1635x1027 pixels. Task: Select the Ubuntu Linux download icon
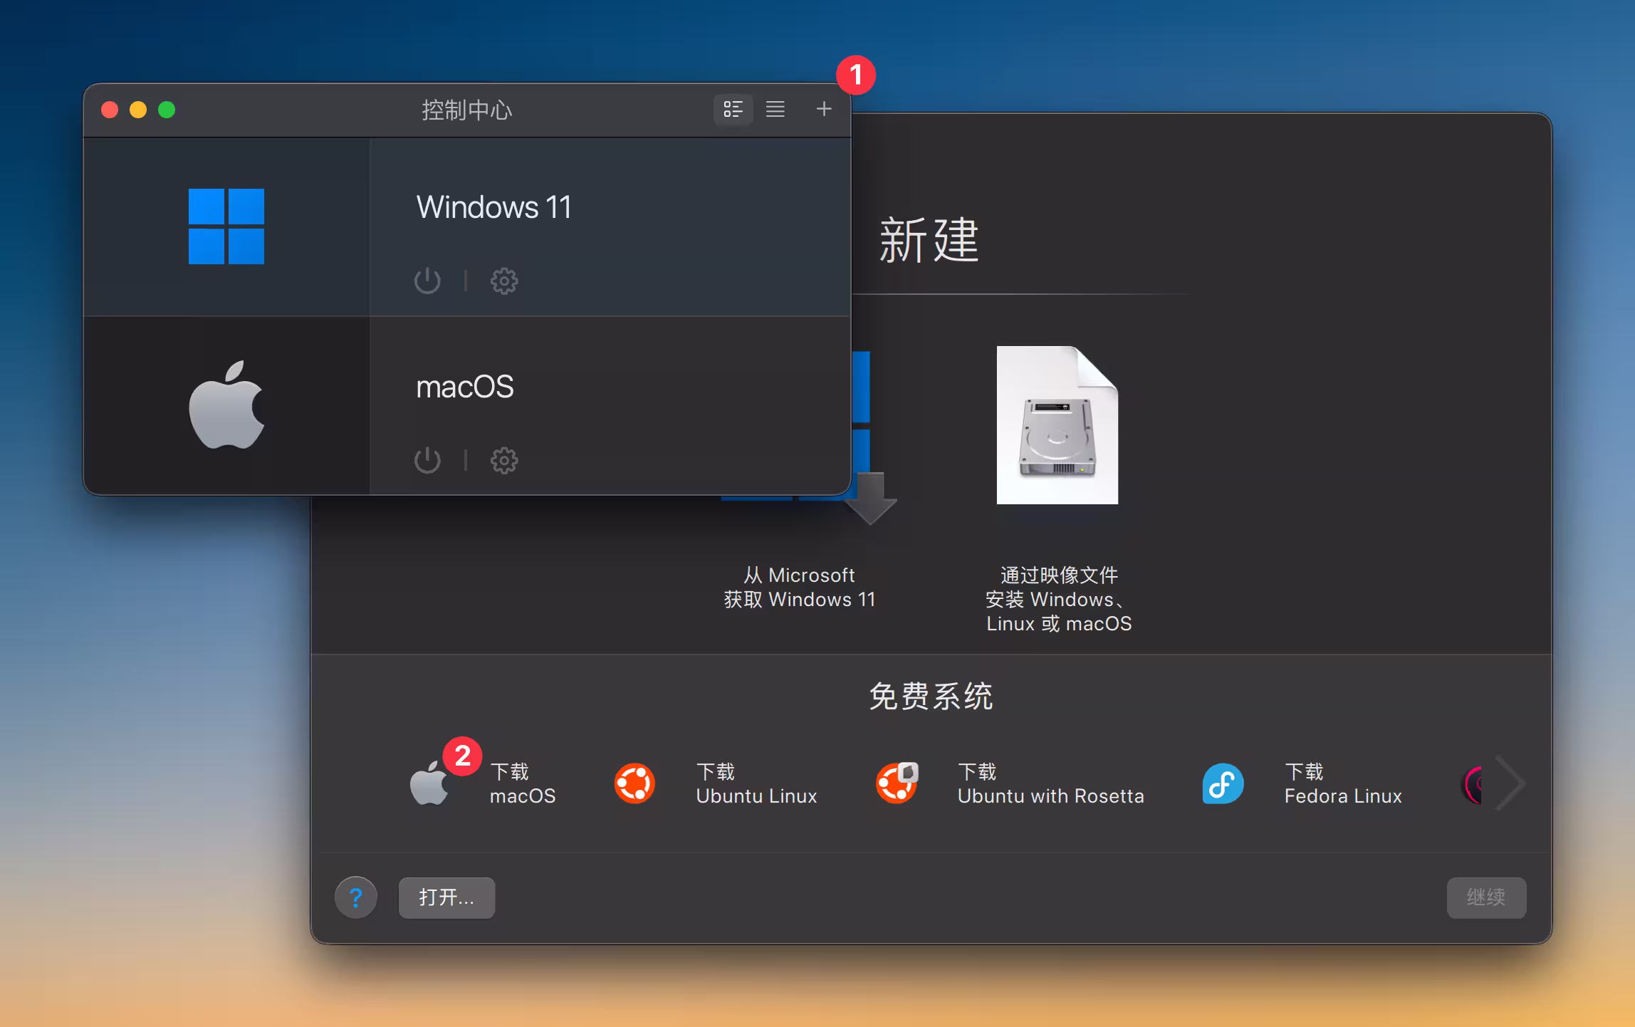[635, 783]
